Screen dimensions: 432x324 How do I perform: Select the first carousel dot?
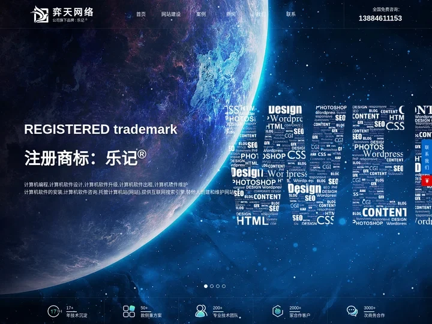[x=206, y=286]
